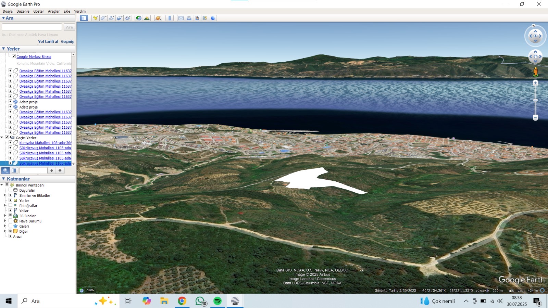Open the Google Merkez Binası link
The width and height of the screenshot is (548, 308).
pos(34,57)
